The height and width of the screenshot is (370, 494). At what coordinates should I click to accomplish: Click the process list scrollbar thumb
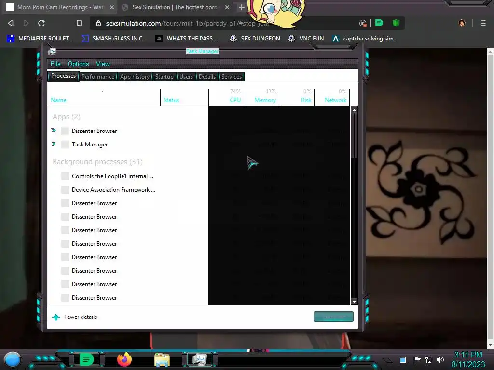(354, 135)
